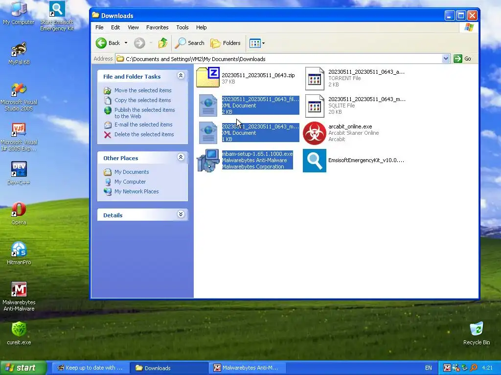Go back to the previous folder
This screenshot has height=375, width=501.
pos(108,43)
